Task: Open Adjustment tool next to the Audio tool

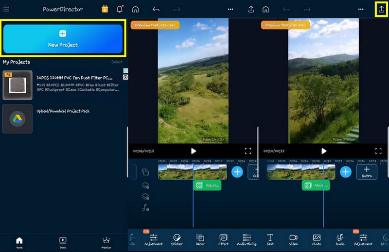Action: click(363, 239)
